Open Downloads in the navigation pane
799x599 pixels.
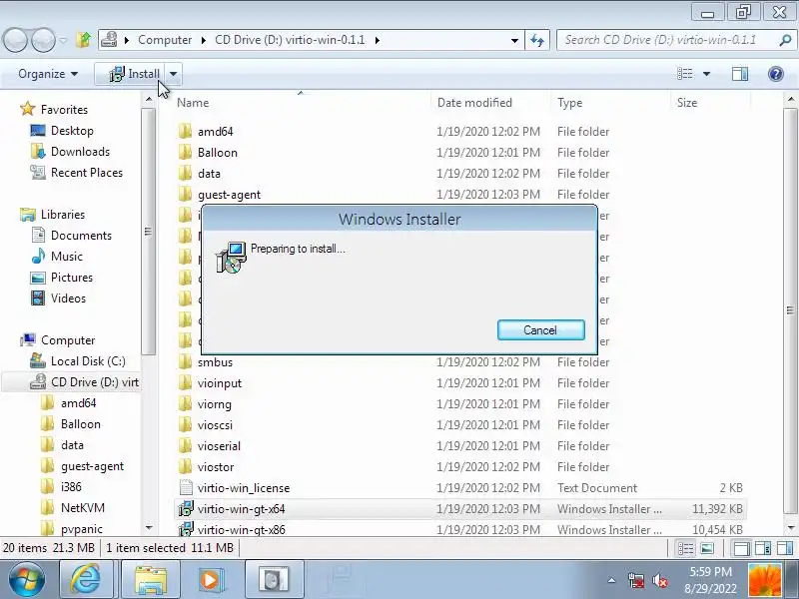[x=80, y=152]
